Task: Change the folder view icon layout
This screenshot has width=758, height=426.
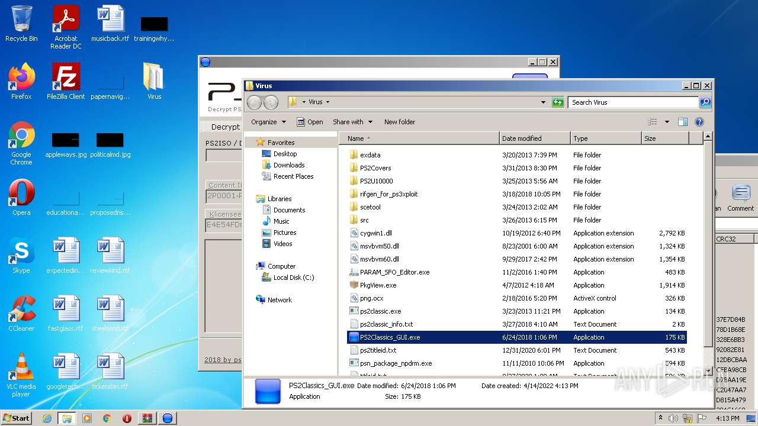Action: pos(653,122)
